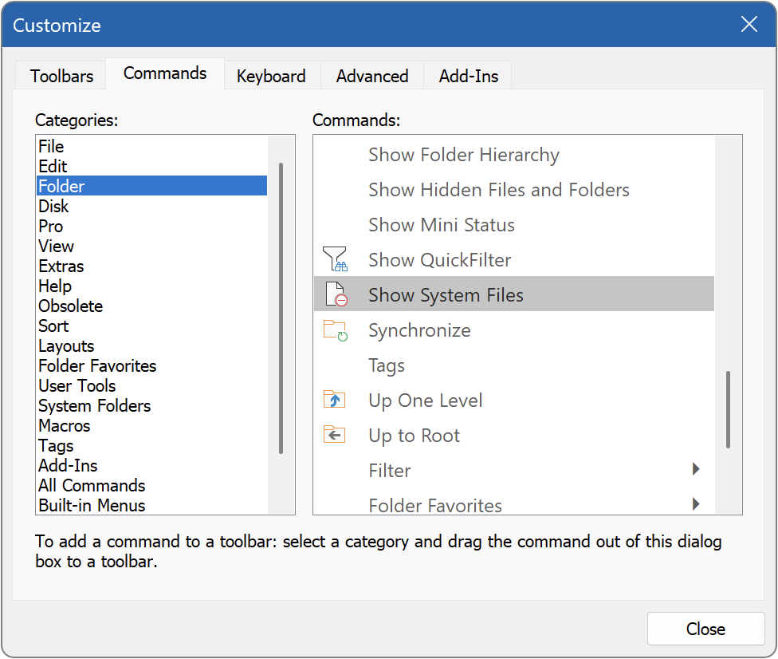The width and height of the screenshot is (778, 659).
Task: Open the Advanced tab
Action: (371, 76)
